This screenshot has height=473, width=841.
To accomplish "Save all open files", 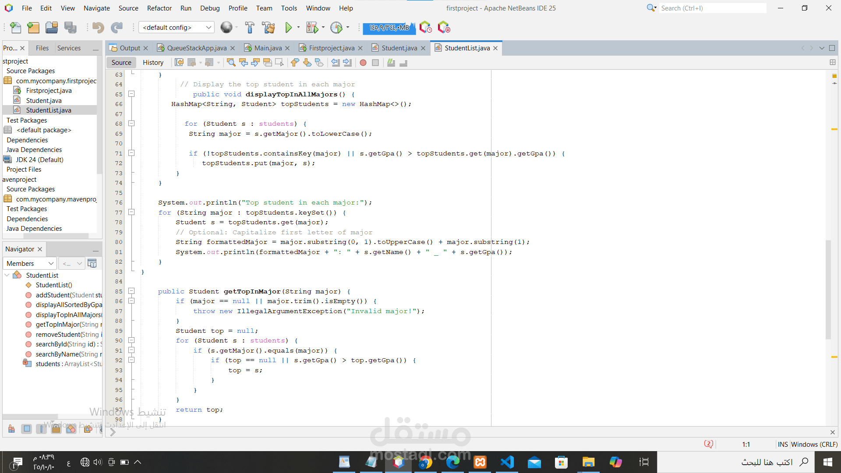I will (x=71, y=27).
